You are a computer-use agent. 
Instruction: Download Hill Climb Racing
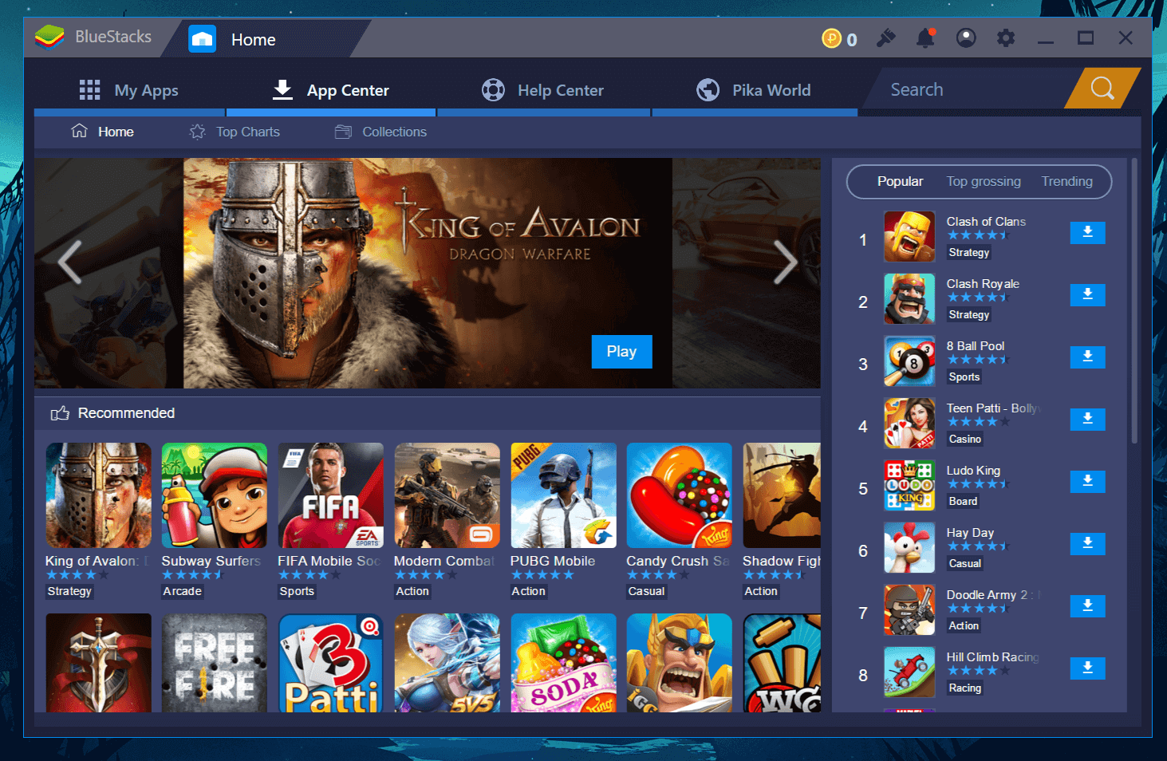click(1087, 668)
